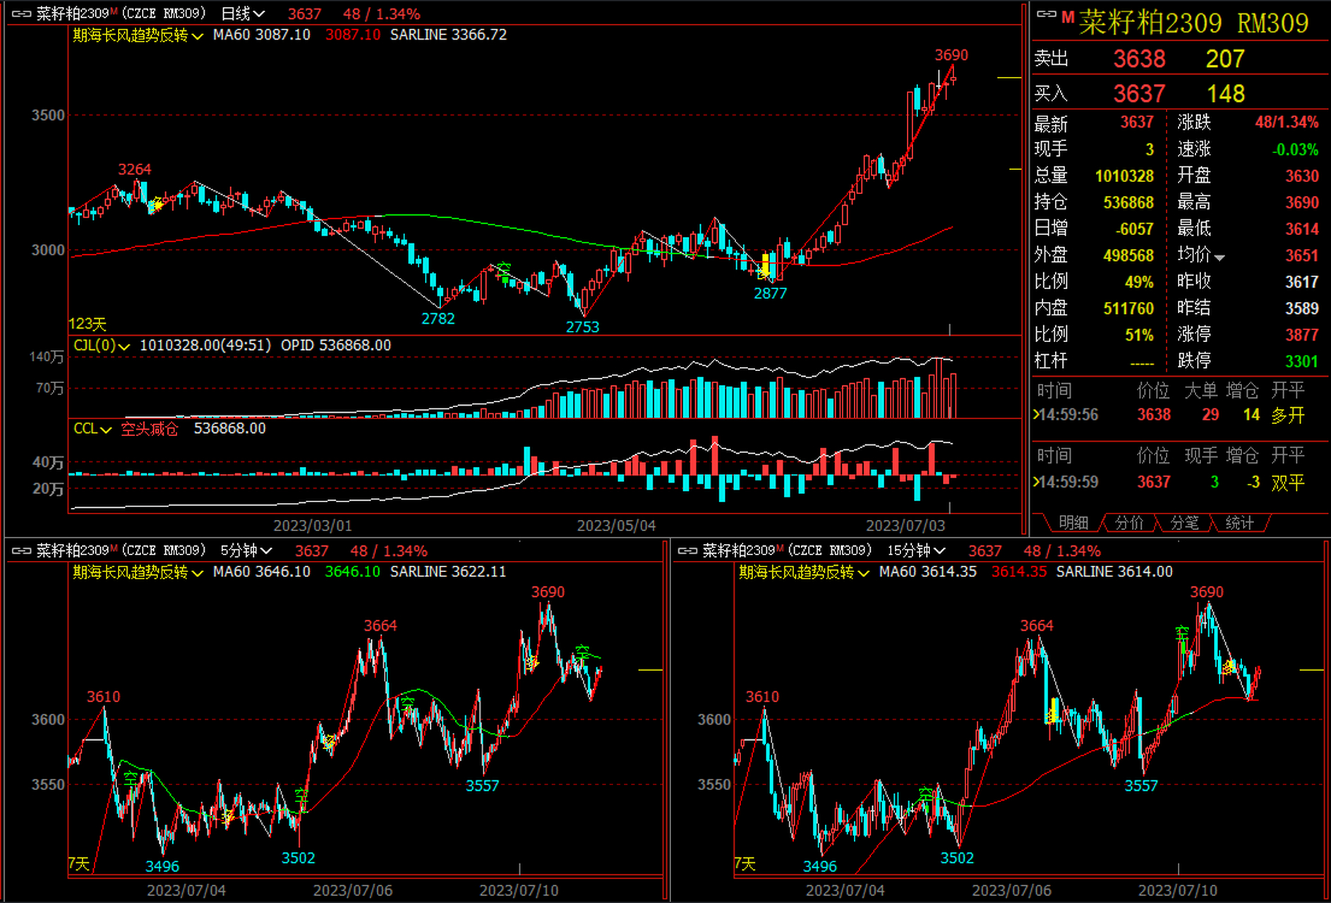Screen dimensions: 1331x903
Task: Click the 3610 peak label on 15-minute chart
Action: [x=762, y=697]
